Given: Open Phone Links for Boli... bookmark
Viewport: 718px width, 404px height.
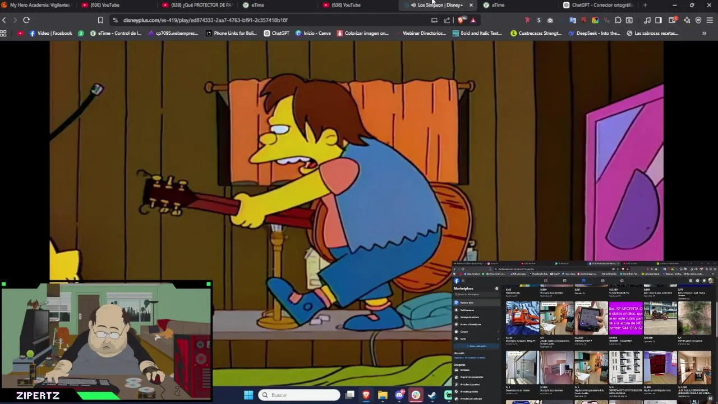Looking at the screenshot, I should [231, 33].
